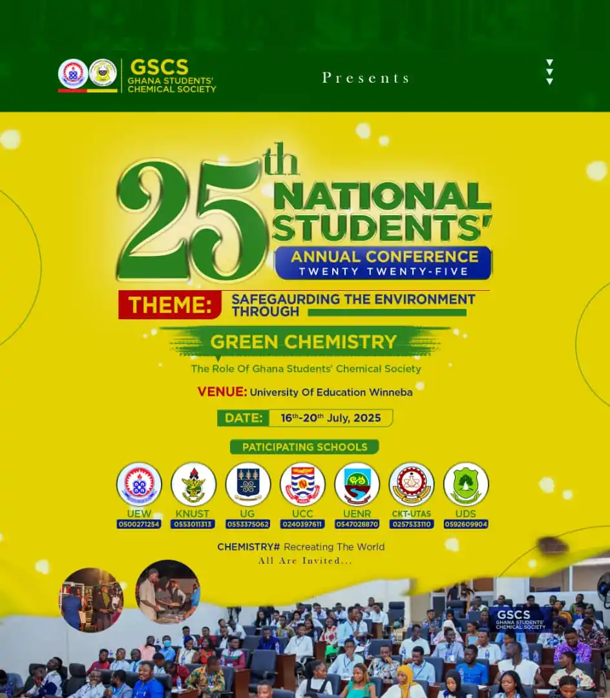610x698 pixels.
Task: Click "CHEMISTRY# Recreating The World" slogan
Action: point(300,547)
